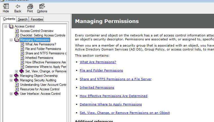Click the Back arrow icon
214x122 pixels.
[x=18, y=6]
